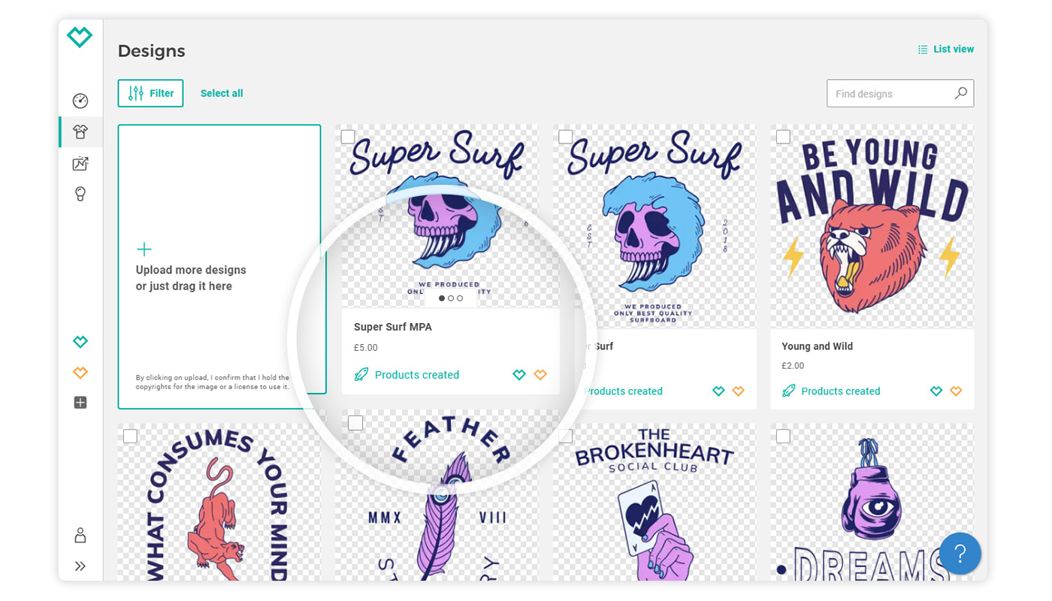Open the t-shirt designs sidebar icon
The image size is (1052, 601).
[x=80, y=132]
